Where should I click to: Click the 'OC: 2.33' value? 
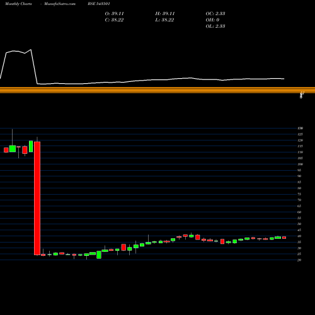click(215, 14)
